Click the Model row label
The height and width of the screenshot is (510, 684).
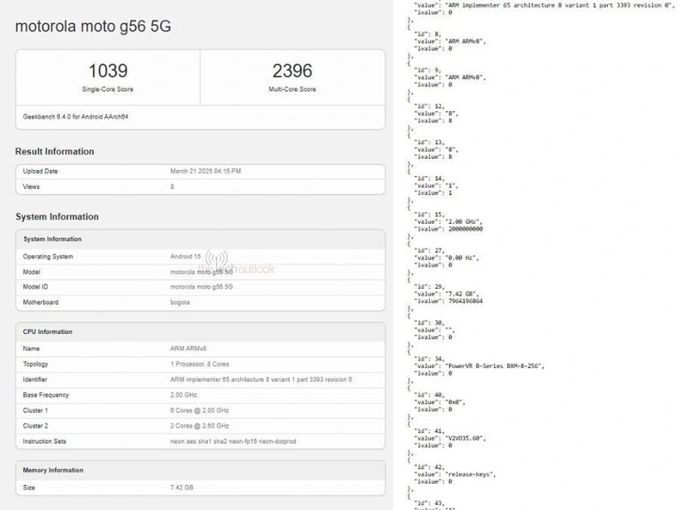point(32,272)
